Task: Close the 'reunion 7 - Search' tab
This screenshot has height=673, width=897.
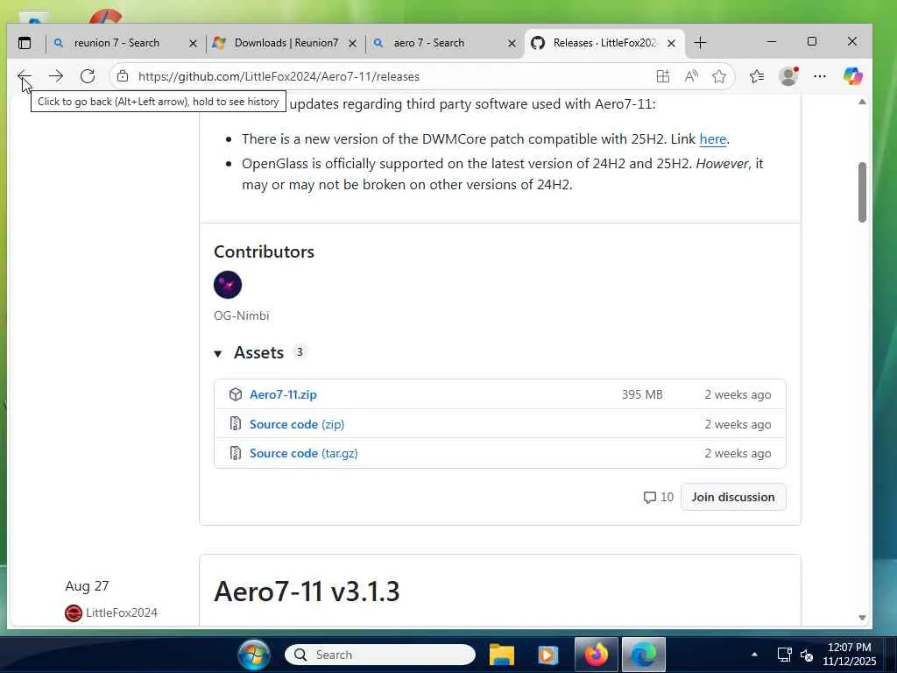Action: (193, 43)
